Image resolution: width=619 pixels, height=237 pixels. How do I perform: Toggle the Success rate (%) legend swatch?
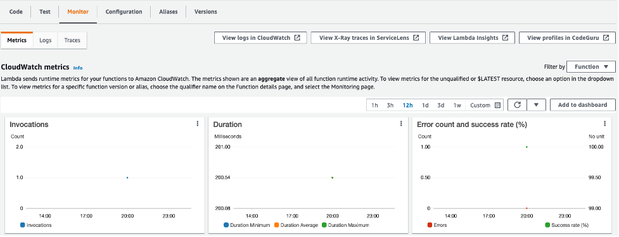tap(547, 225)
